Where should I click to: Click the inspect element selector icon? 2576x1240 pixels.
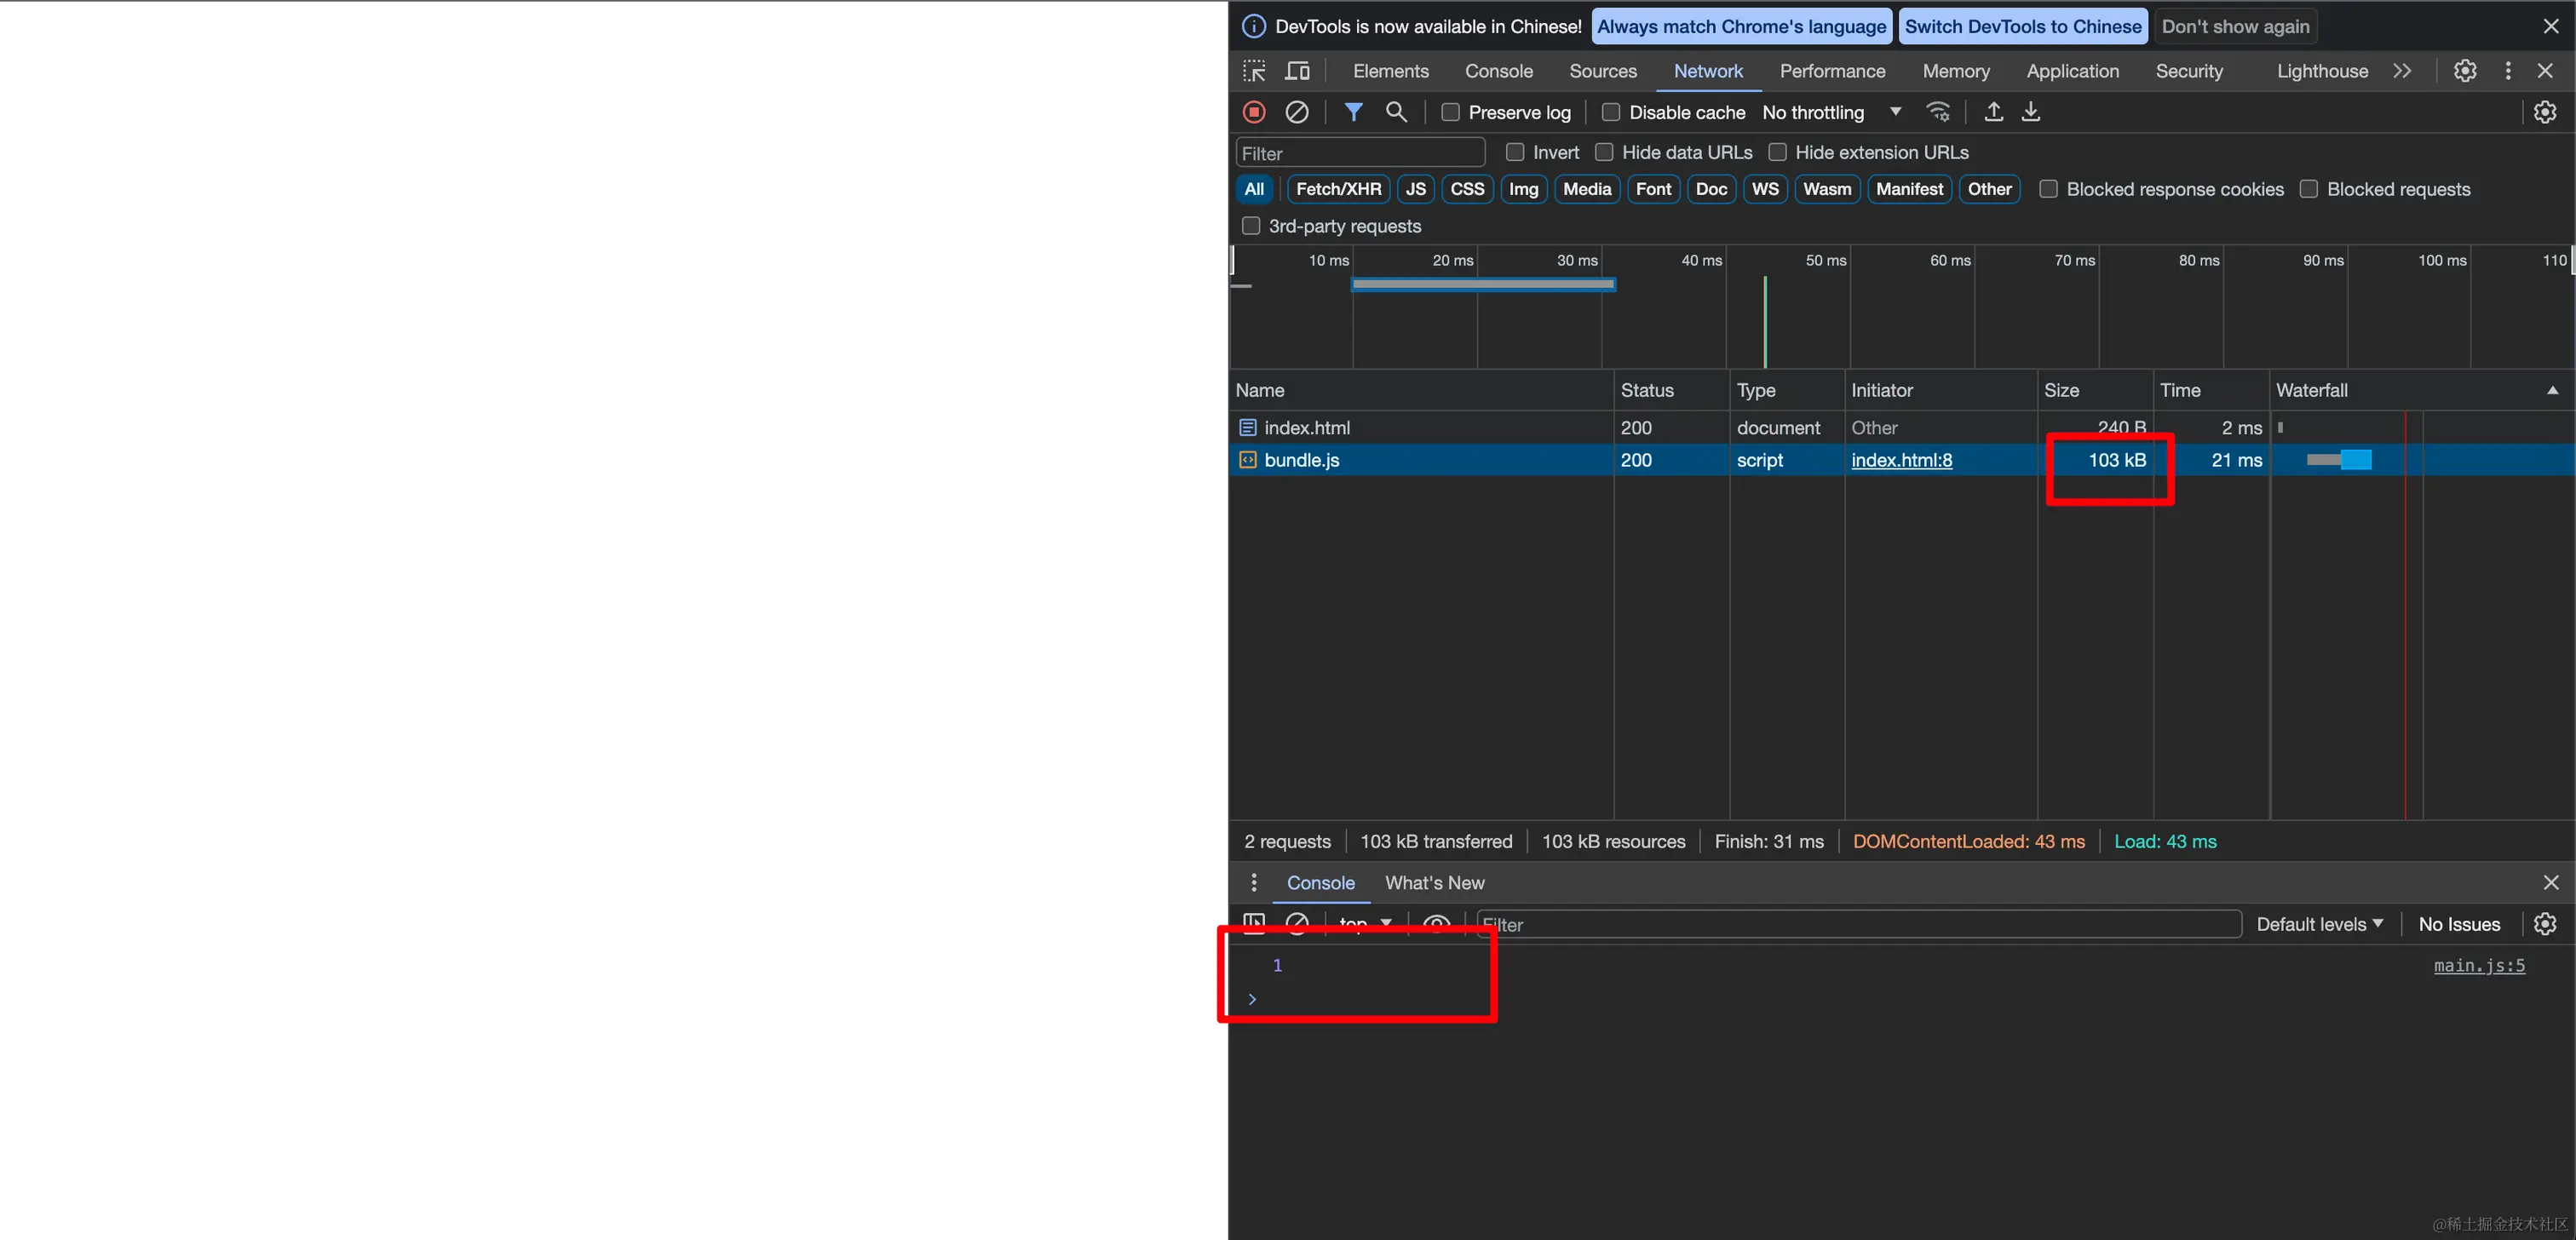pos(1254,71)
